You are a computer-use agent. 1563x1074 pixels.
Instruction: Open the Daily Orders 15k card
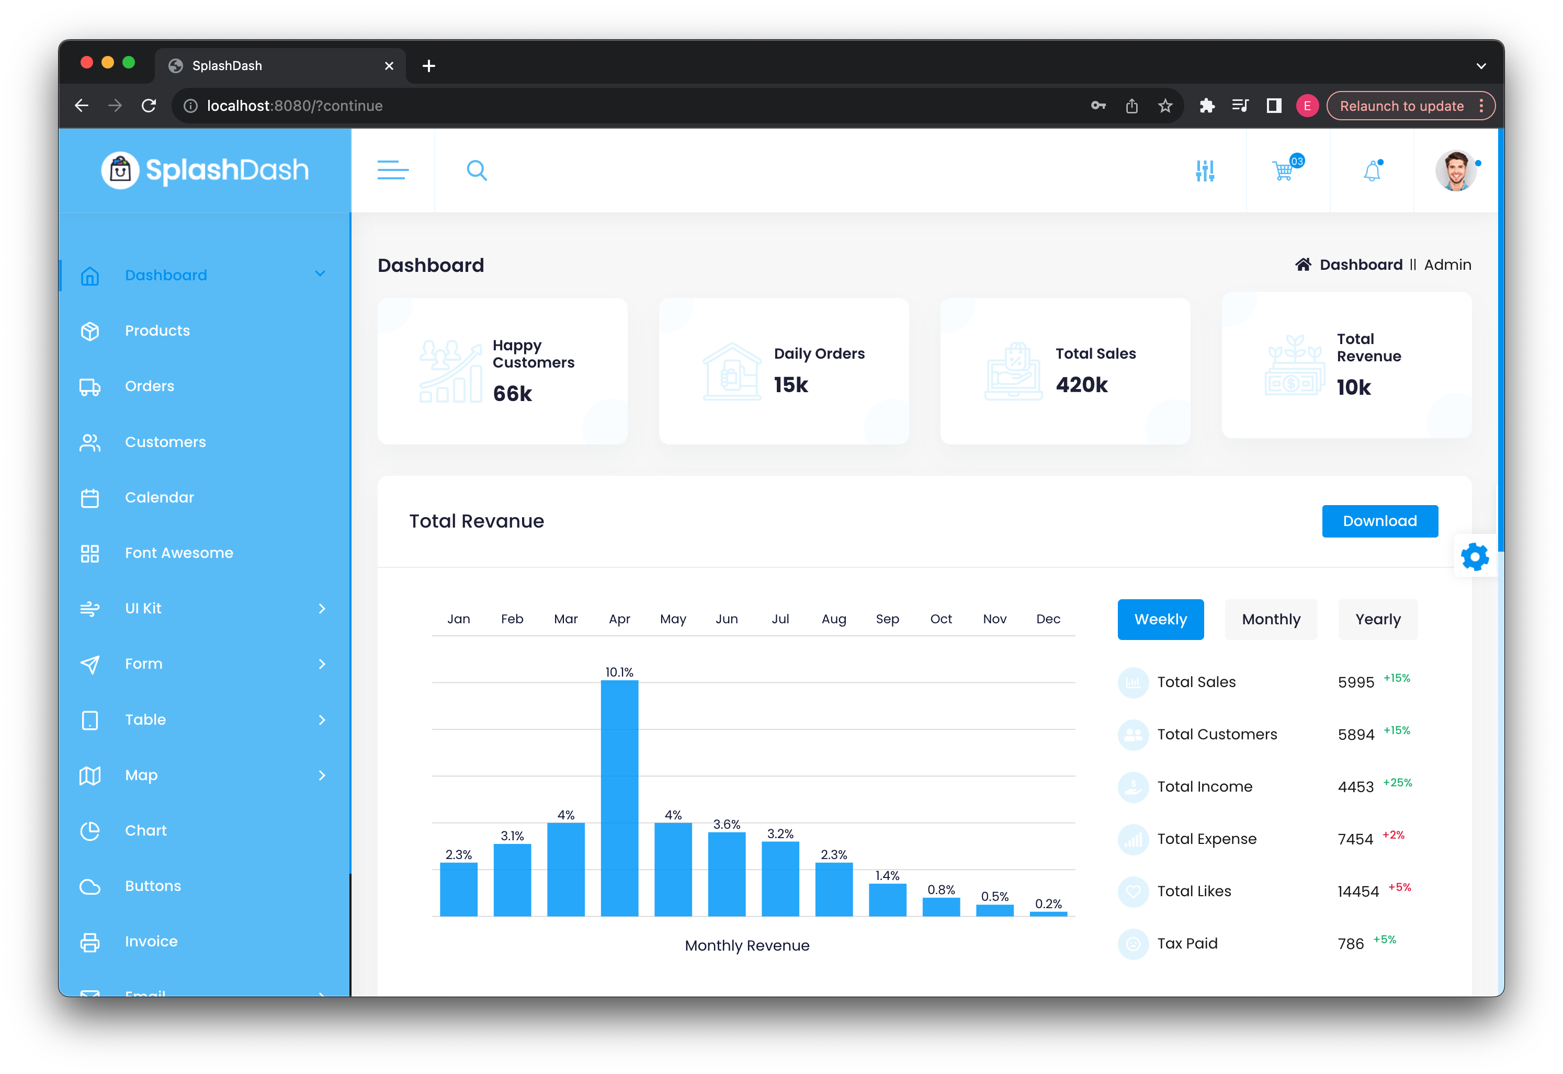[x=784, y=371]
